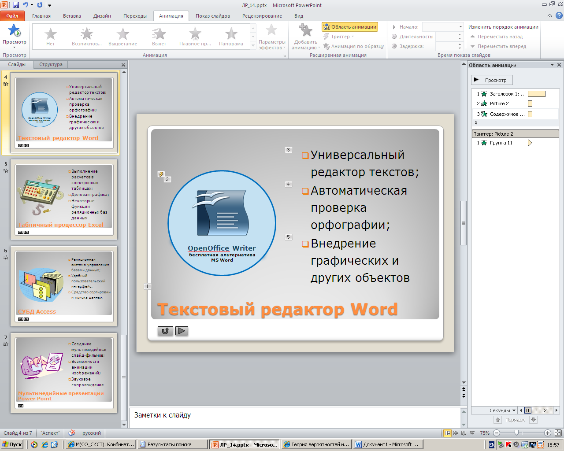Undo the last action in quick access toolbar
Image resolution: width=564 pixels, height=451 pixels.
tap(26, 5)
